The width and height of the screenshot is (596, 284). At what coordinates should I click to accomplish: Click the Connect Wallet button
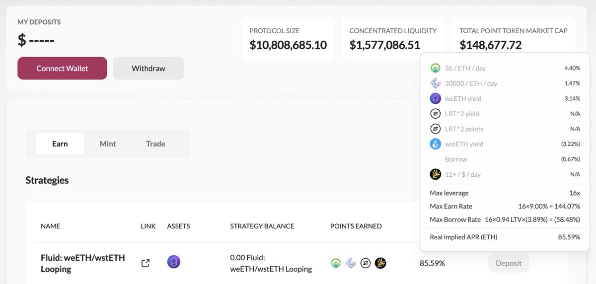point(62,68)
